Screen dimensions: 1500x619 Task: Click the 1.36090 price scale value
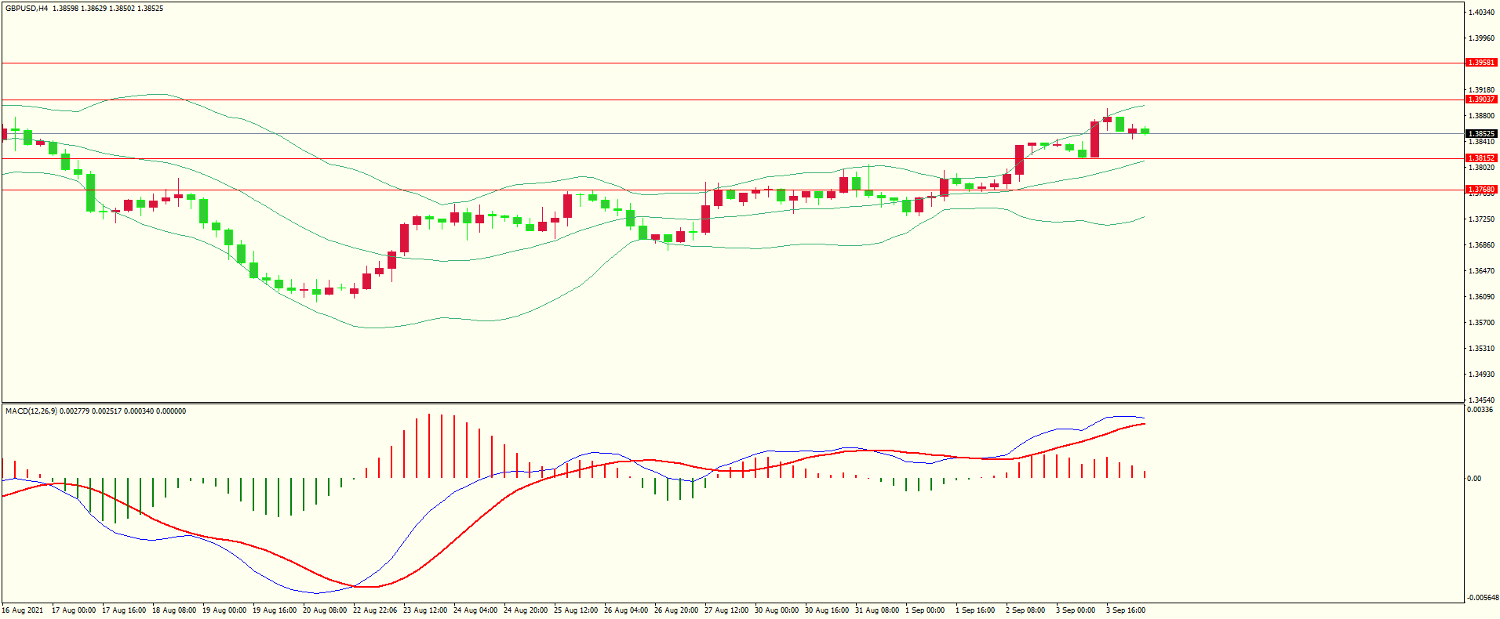1481,297
